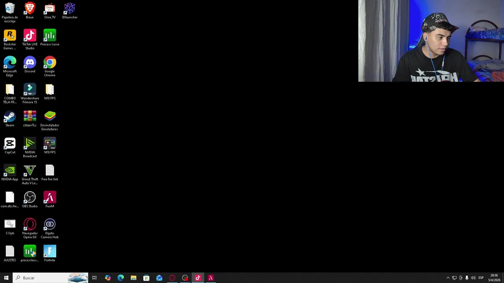The height and width of the screenshot is (283, 504).
Task: Open the Outlook mail taskbar icon
Action: click(159, 278)
